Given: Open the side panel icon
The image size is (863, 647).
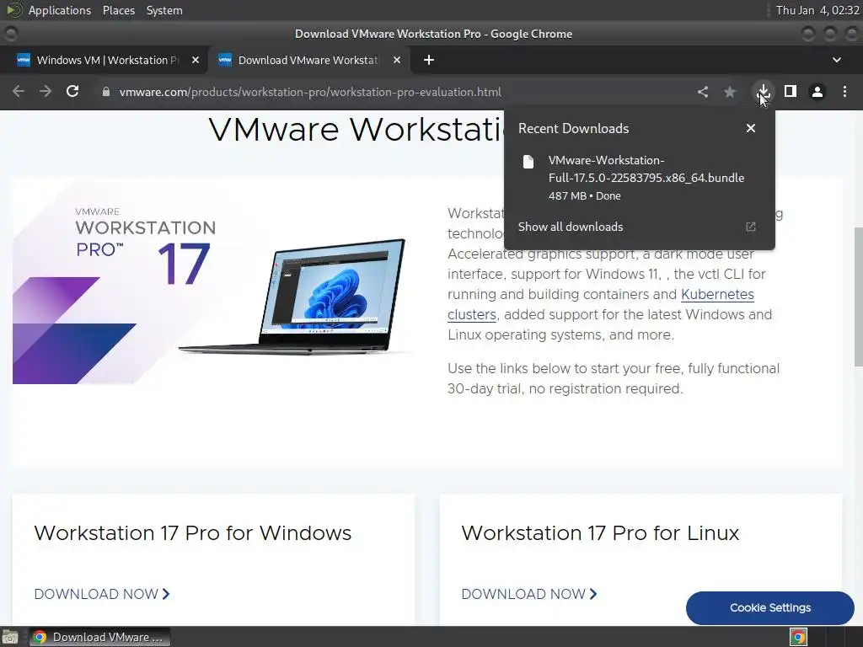Looking at the screenshot, I should [x=791, y=91].
